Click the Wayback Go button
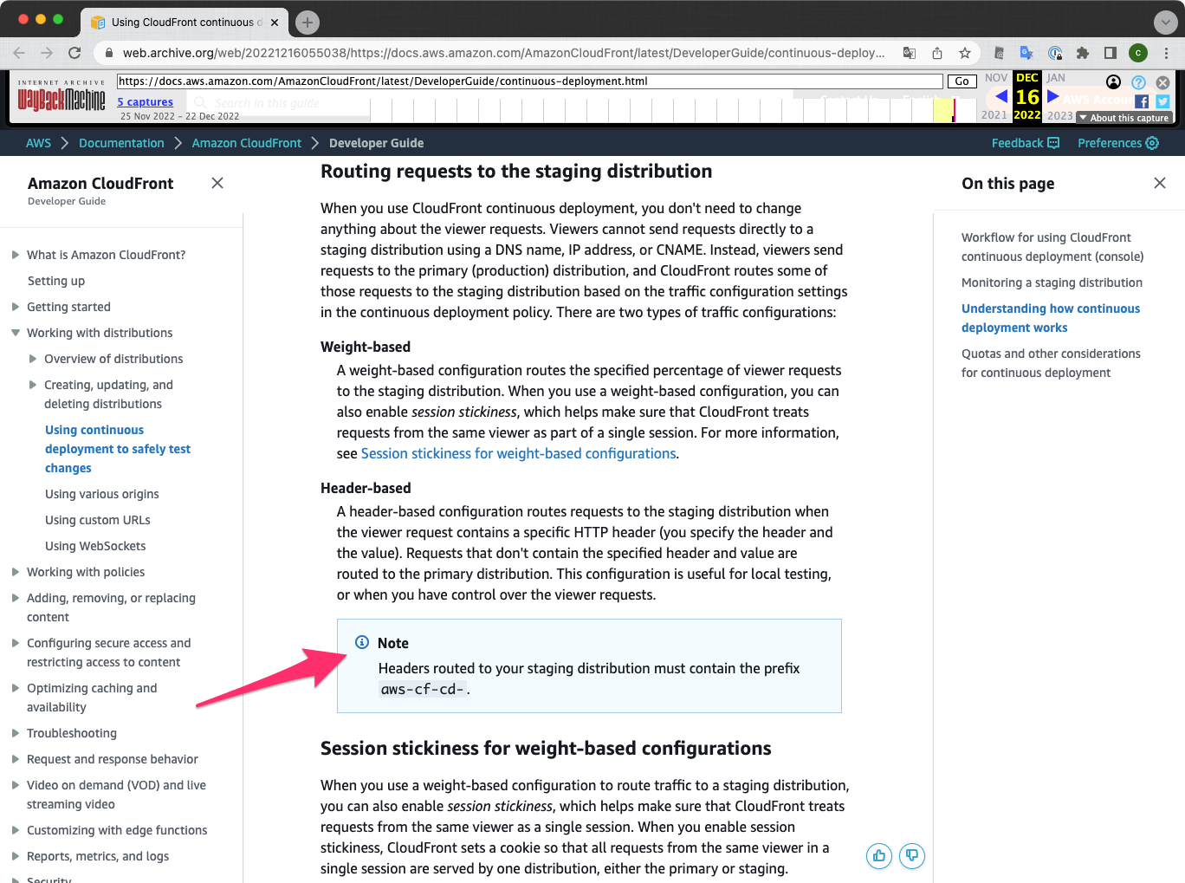This screenshot has height=883, width=1185. [962, 81]
